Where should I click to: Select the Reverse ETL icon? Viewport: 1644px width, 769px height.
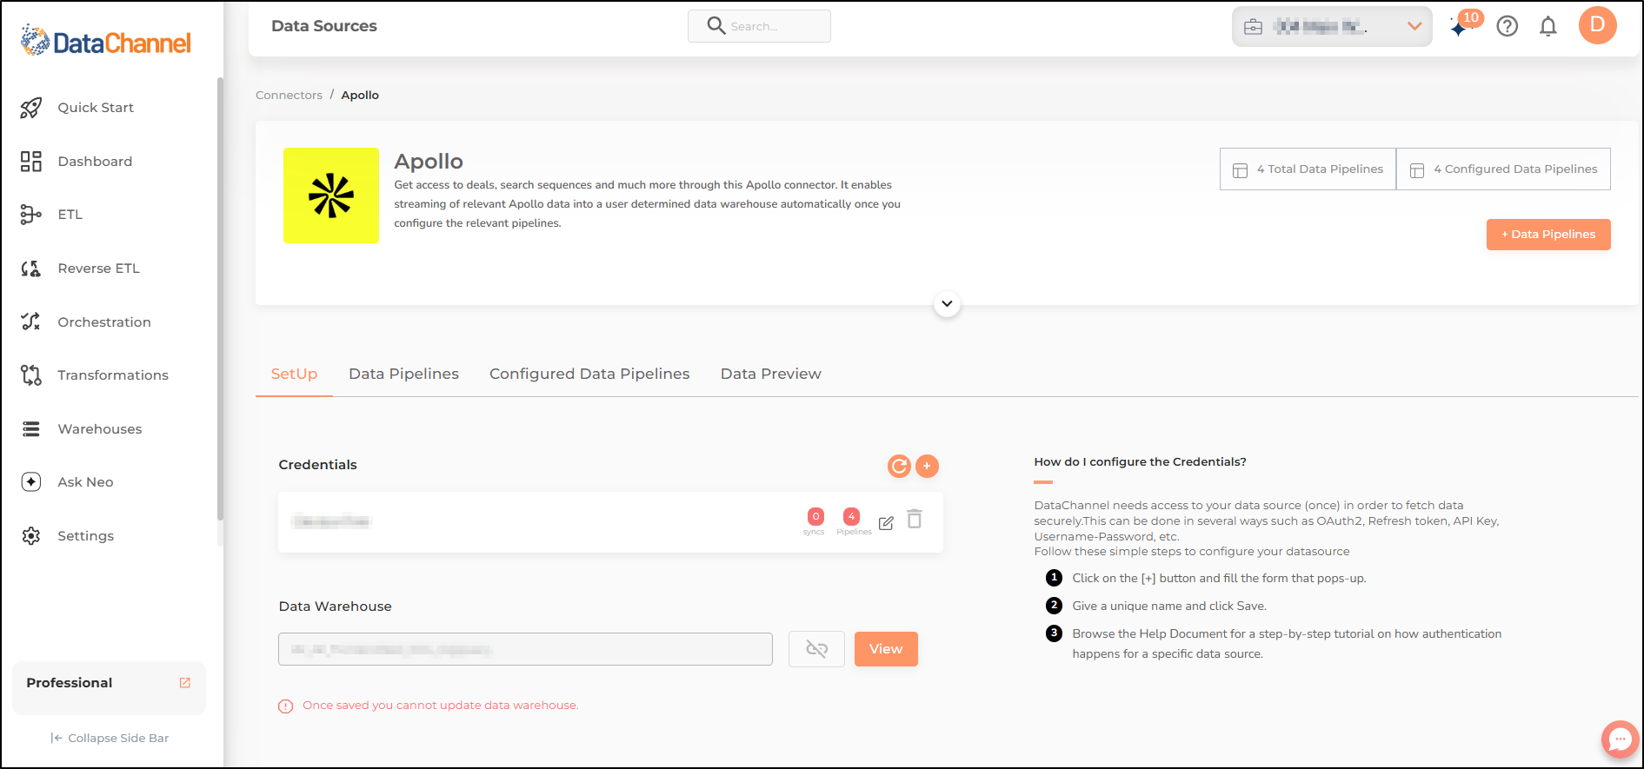coord(31,268)
